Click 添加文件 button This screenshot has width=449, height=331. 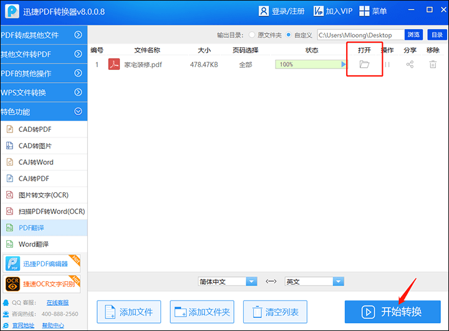coord(129,312)
